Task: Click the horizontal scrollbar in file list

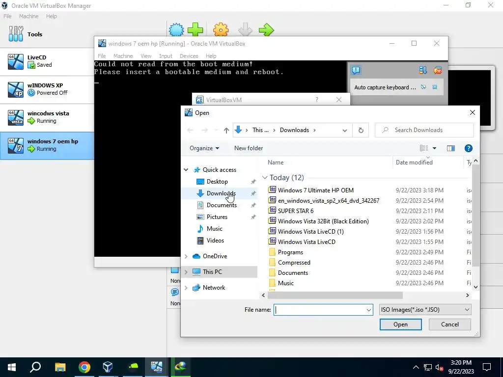Action: (335, 295)
